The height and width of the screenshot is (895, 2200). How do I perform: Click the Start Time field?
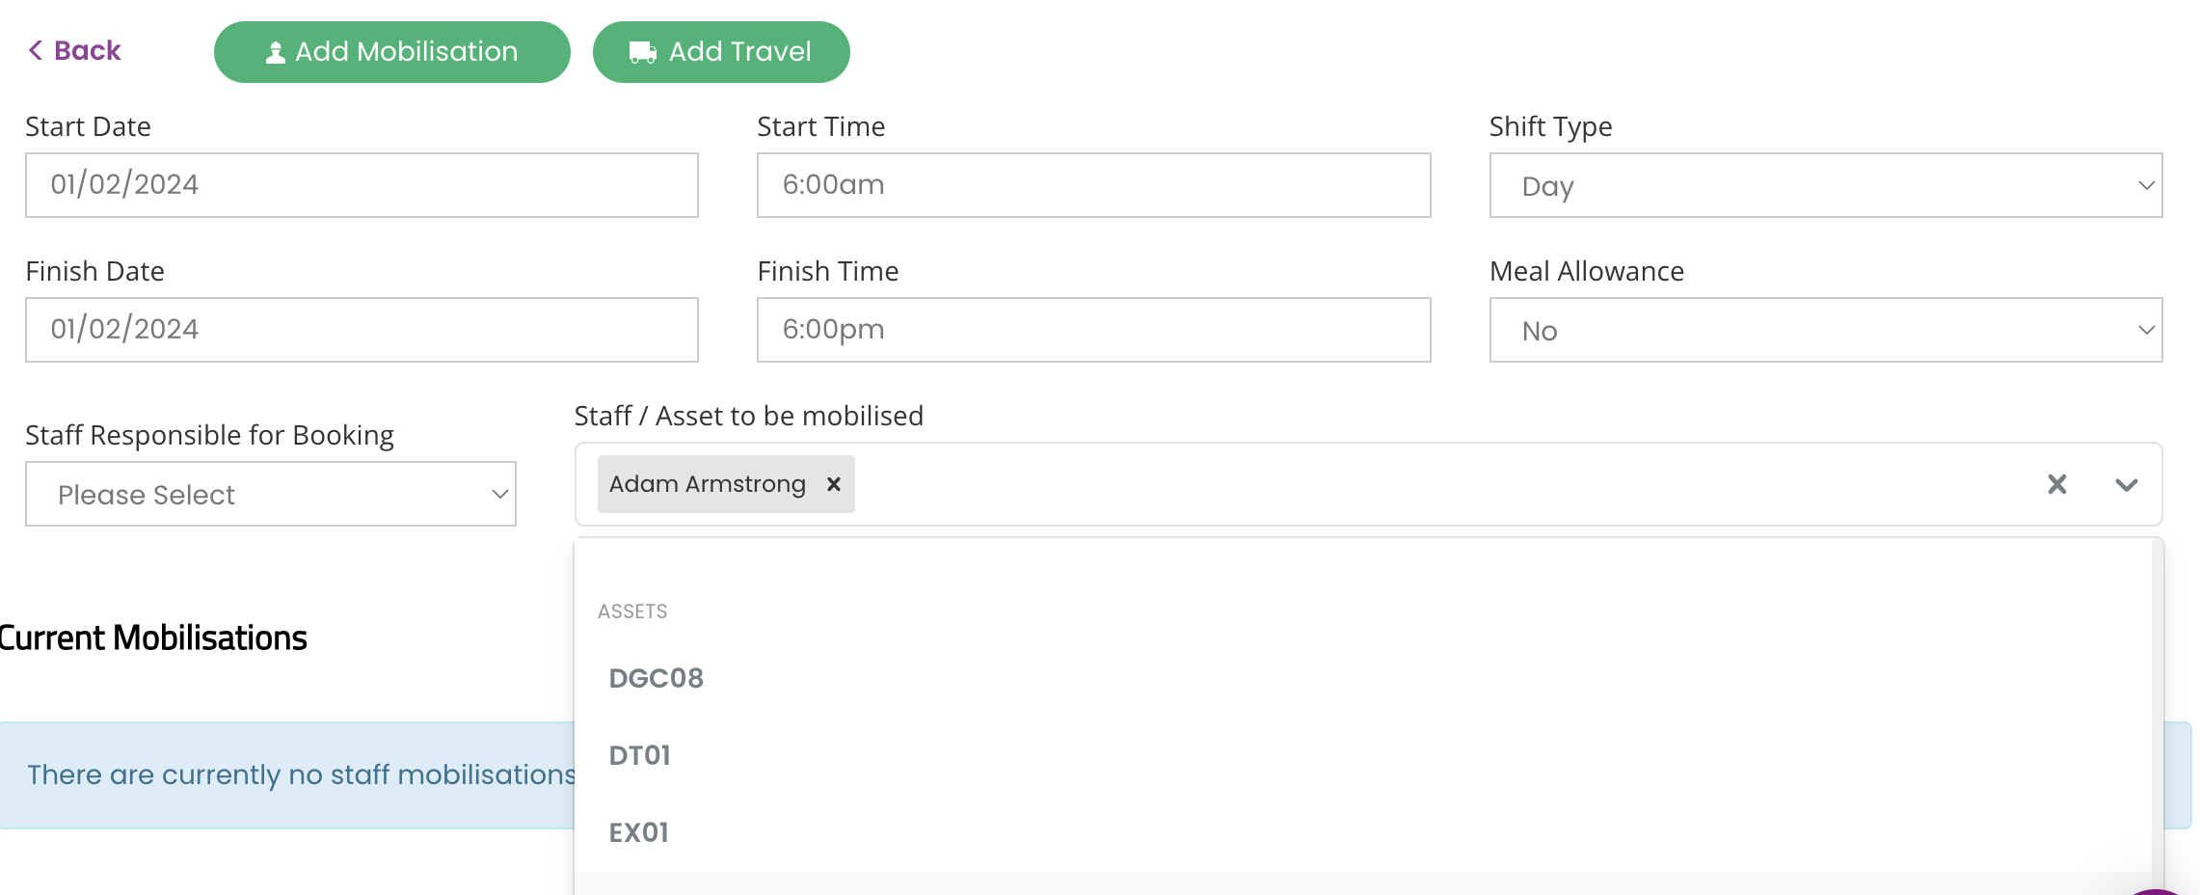(1094, 185)
